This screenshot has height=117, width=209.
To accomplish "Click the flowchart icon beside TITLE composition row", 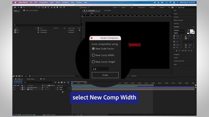I will (x=79, y=30).
